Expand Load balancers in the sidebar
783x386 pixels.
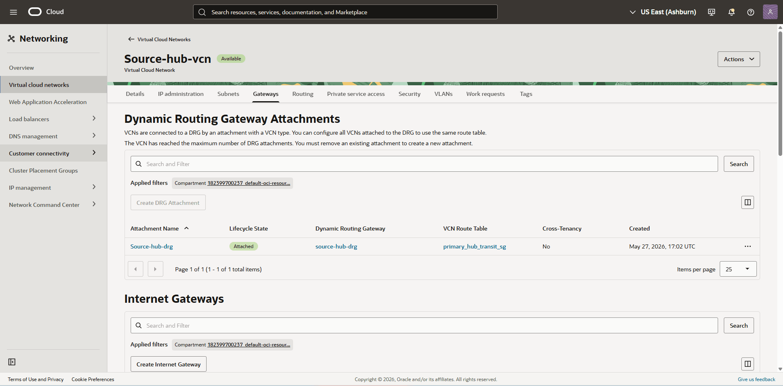click(x=94, y=118)
